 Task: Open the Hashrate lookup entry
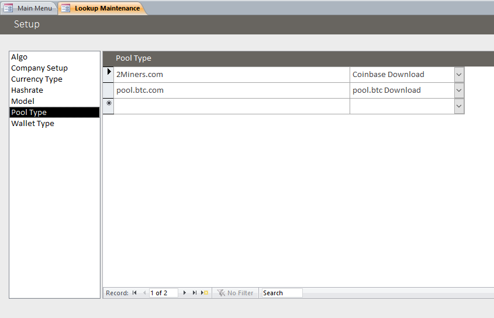[54, 90]
